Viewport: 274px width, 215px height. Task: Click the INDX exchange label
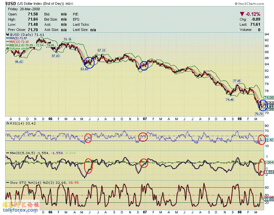pos(69,4)
